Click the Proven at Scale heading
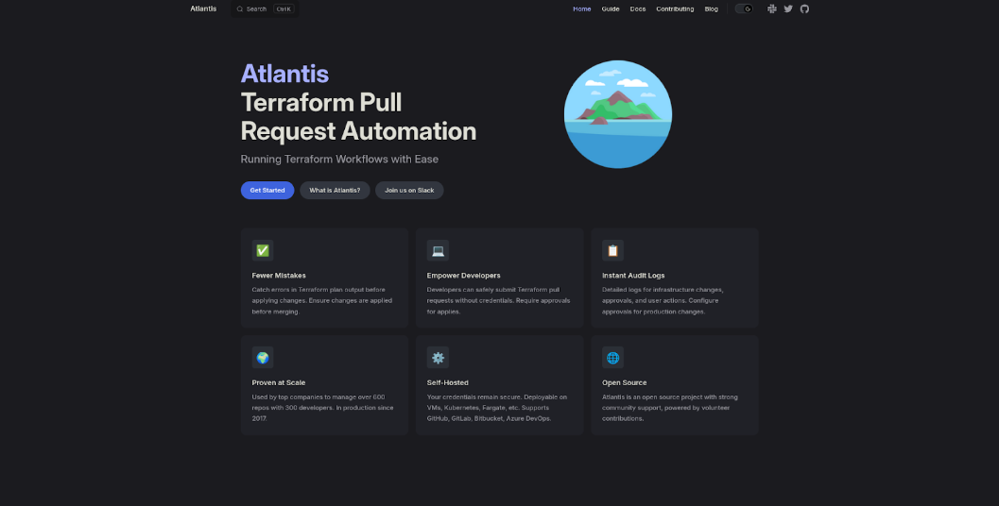The width and height of the screenshot is (999, 506). point(279,382)
